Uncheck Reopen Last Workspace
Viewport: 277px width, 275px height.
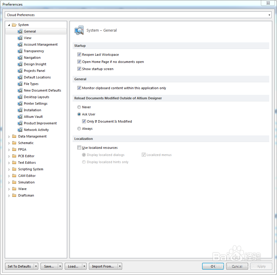tap(79, 55)
